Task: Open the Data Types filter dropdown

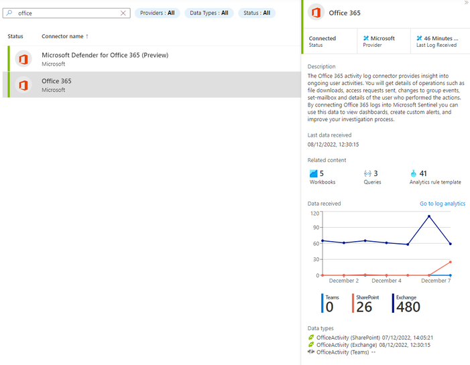Action: pos(209,13)
